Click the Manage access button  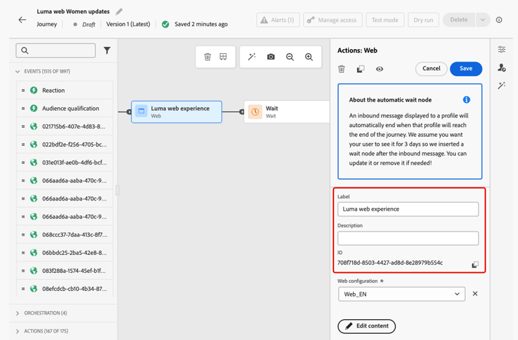pyautogui.click(x=333, y=20)
